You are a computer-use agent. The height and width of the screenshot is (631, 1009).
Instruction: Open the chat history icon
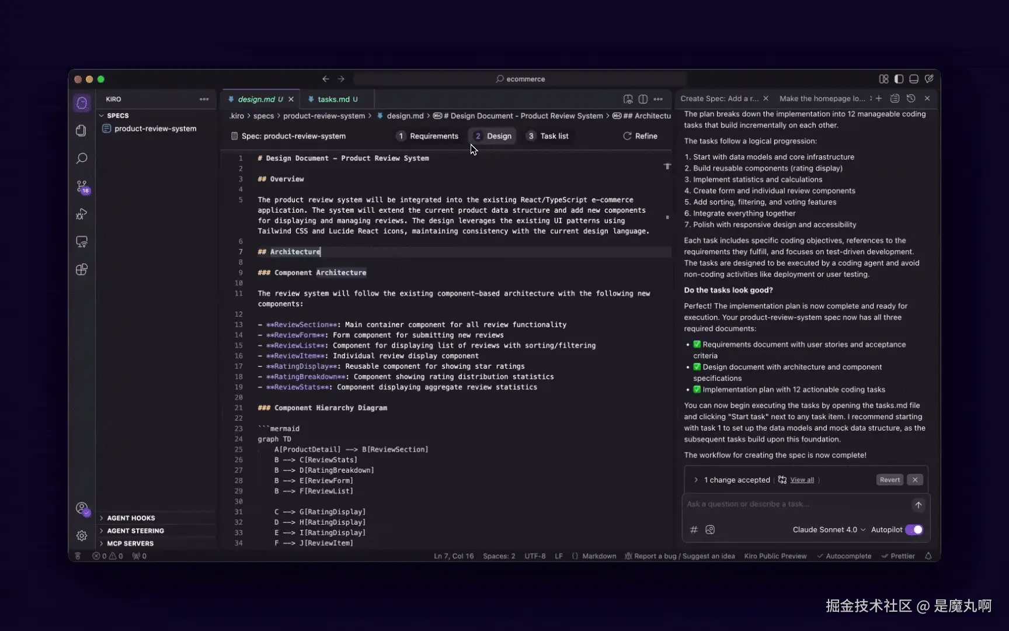(x=911, y=98)
